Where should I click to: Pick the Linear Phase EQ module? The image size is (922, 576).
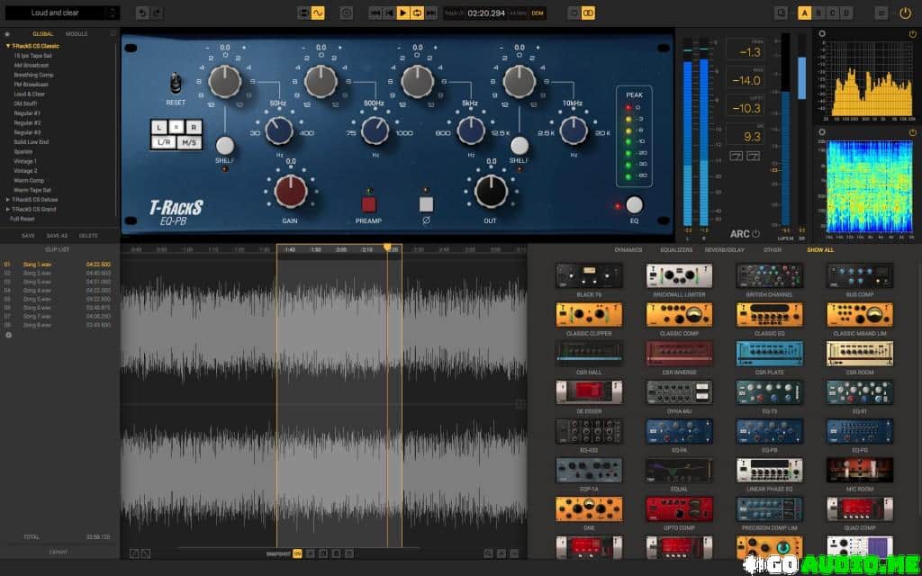click(769, 470)
